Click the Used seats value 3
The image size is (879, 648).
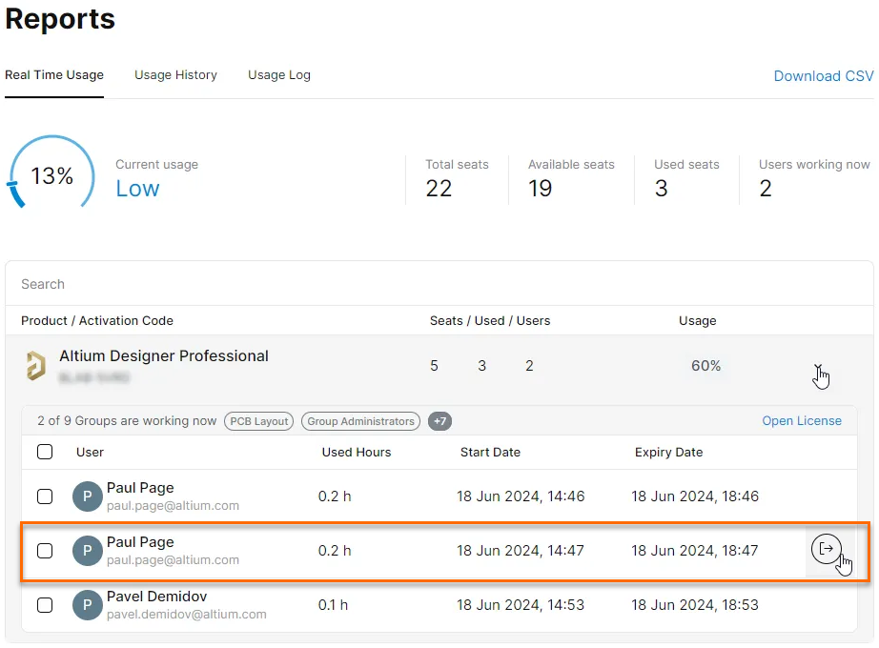point(662,189)
